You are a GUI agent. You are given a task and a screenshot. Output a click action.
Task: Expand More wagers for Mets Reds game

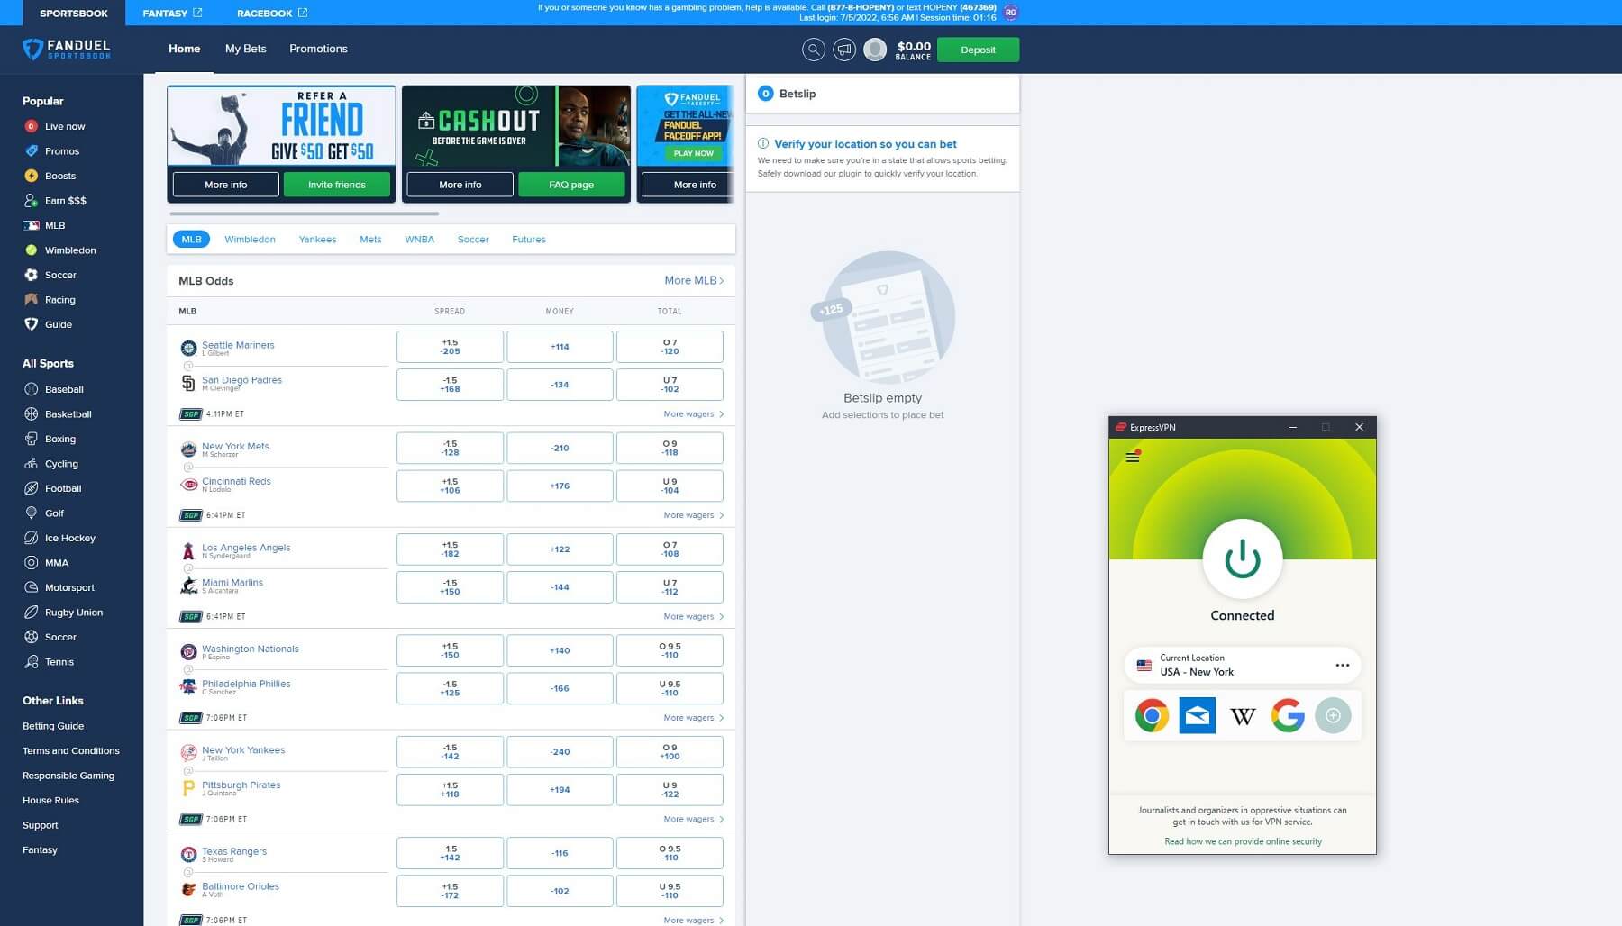pyautogui.click(x=694, y=515)
